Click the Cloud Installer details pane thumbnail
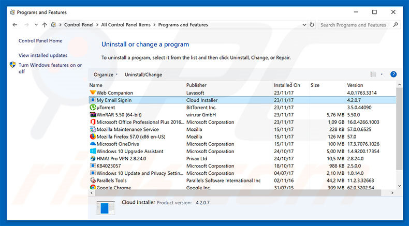The image size is (409, 226). [x=106, y=208]
